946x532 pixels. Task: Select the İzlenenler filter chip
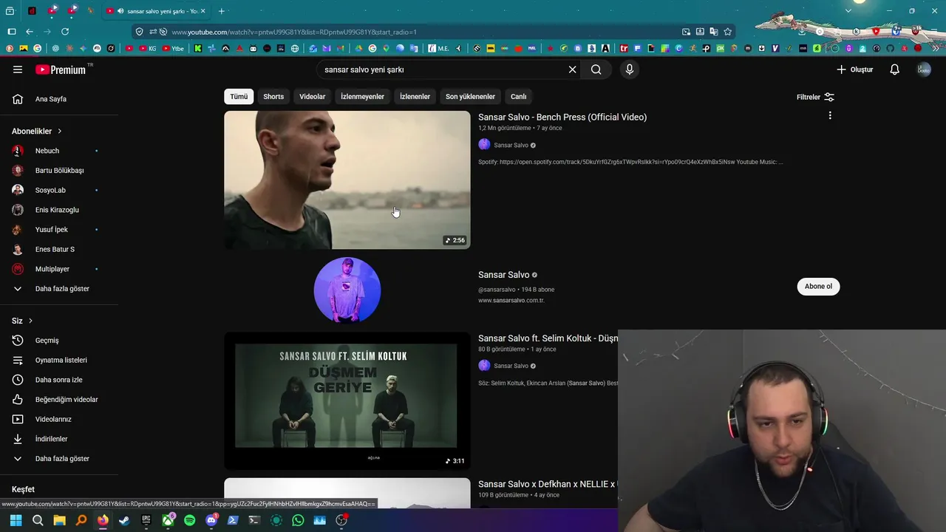[x=415, y=97]
